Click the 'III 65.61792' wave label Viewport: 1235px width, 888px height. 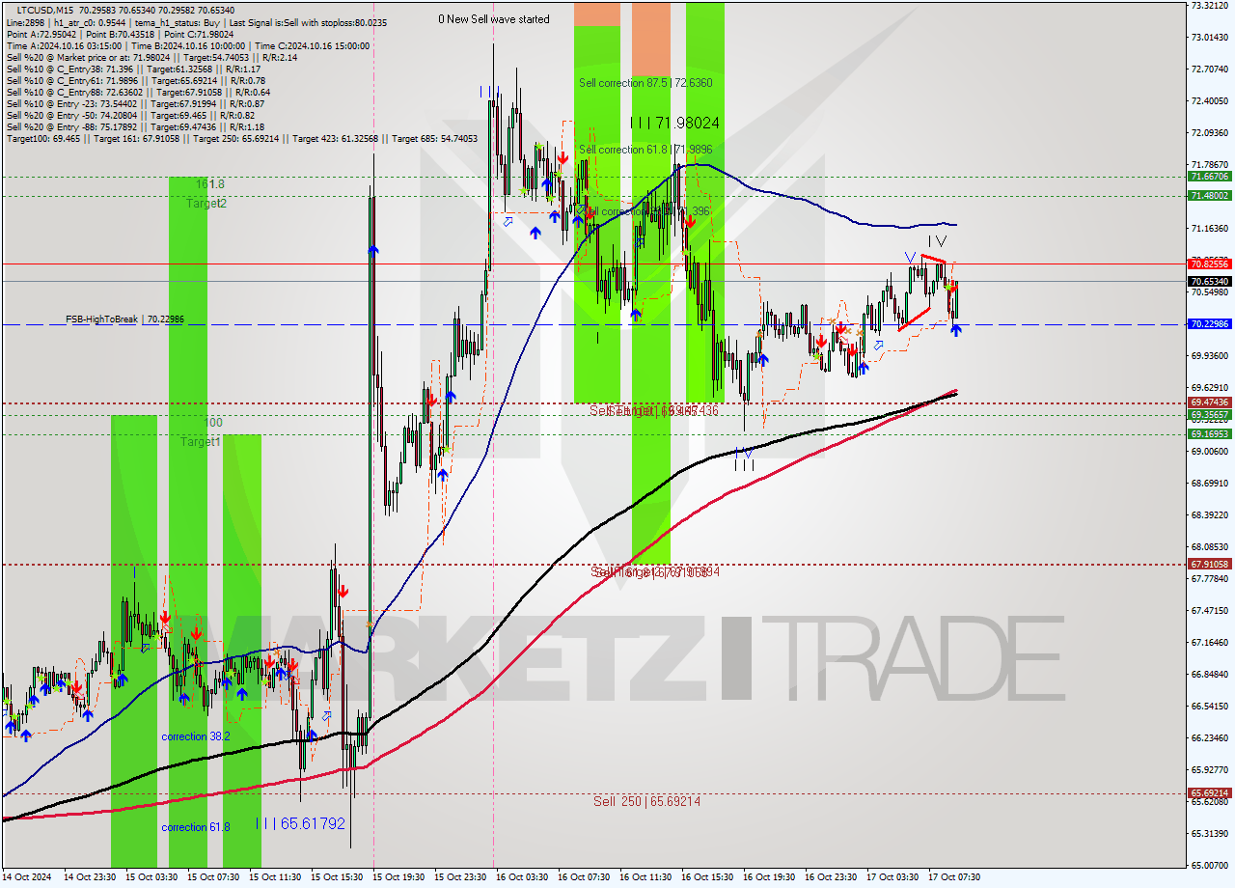(x=300, y=823)
